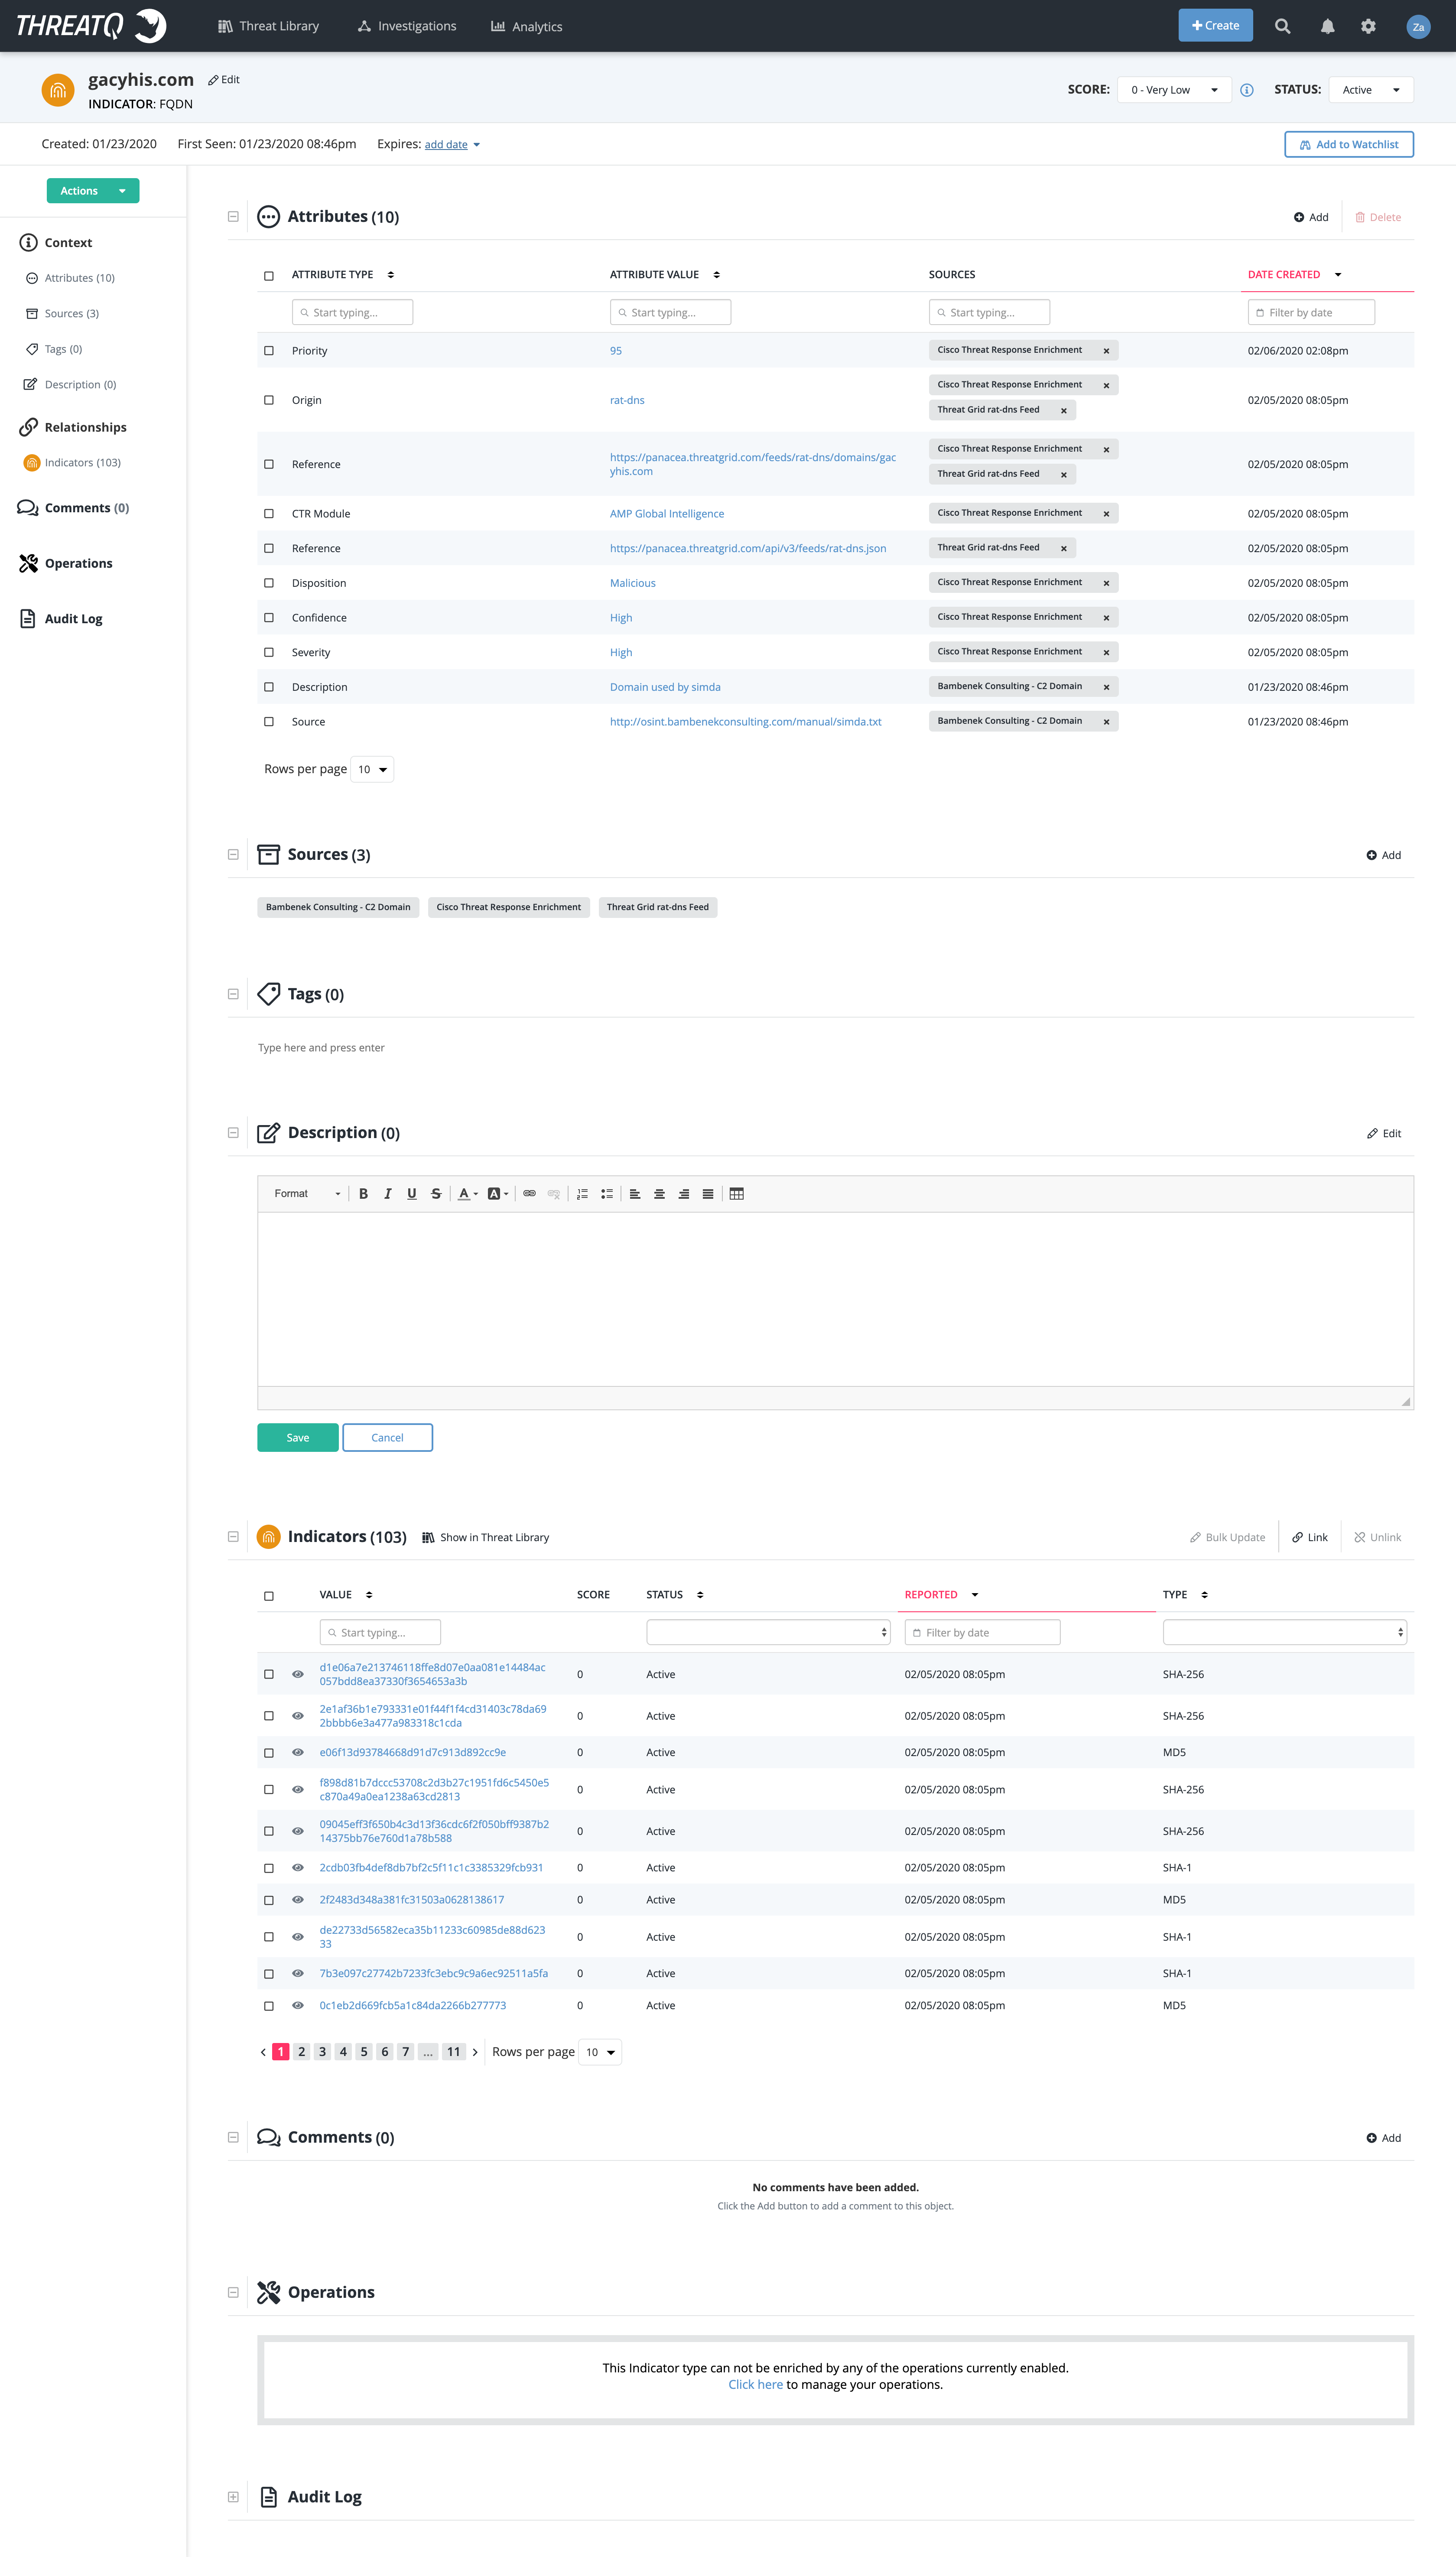Toggle the eye preview for hash e06f13d93784668d
This screenshot has height=2557, width=1456.
coord(297,1752)
